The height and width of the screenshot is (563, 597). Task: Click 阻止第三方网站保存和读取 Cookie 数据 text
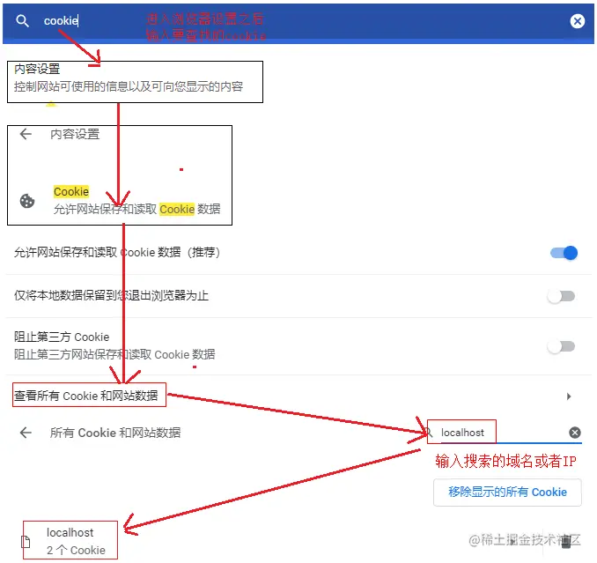pyautogui.click(x=114, y=354)
